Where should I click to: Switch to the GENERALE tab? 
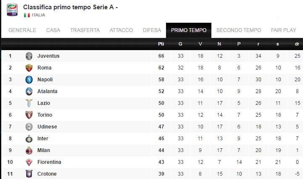pyautogui.click(x=22, y=30)
